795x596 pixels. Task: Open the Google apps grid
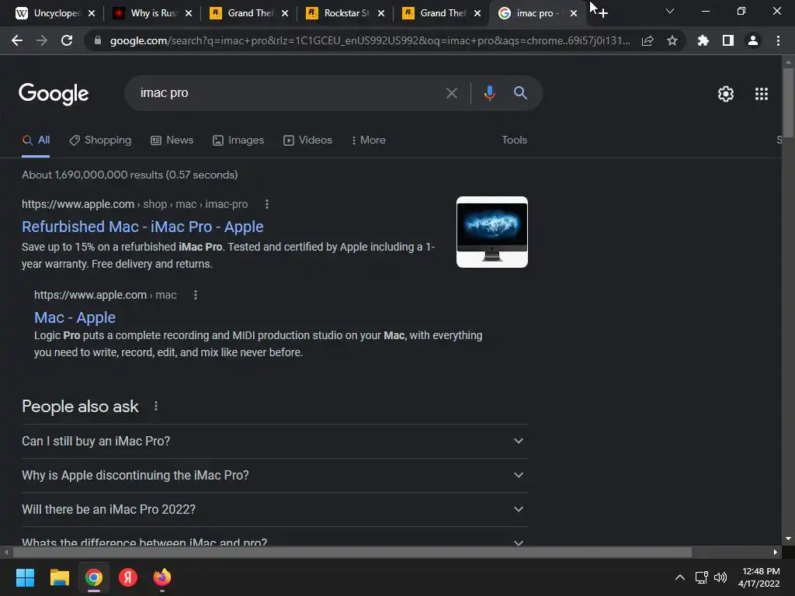pyautogui.click(x=762, y=94)
